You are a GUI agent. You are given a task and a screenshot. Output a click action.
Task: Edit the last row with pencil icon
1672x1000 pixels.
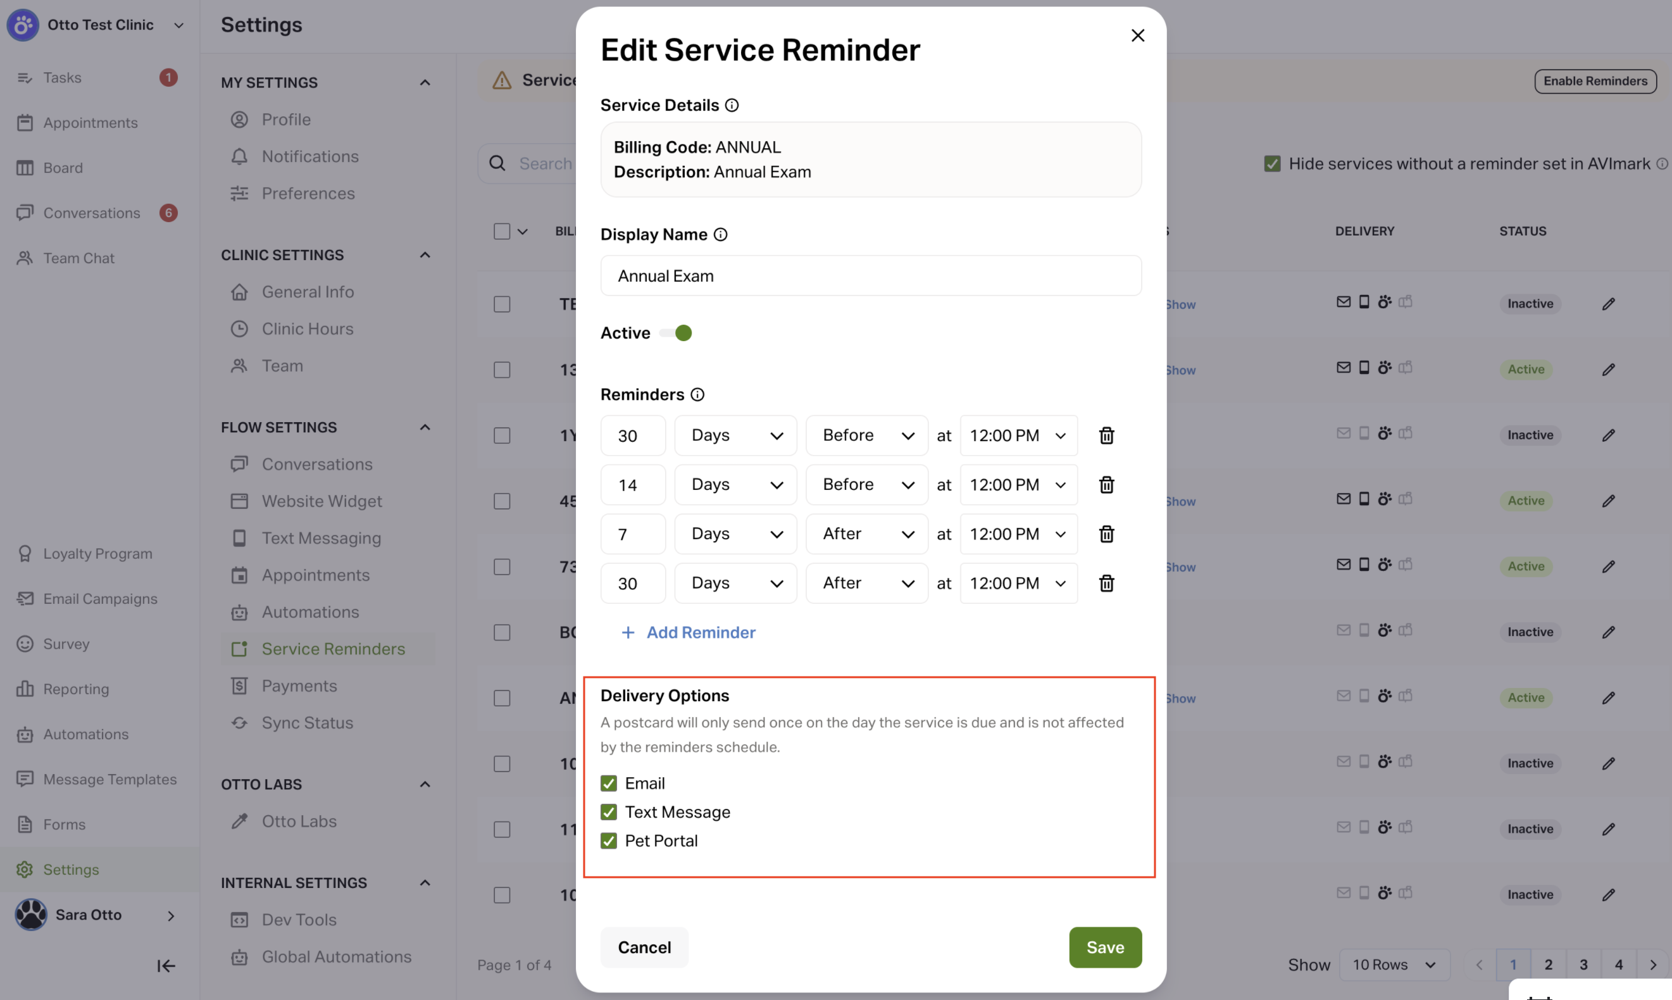(1608, 895)
